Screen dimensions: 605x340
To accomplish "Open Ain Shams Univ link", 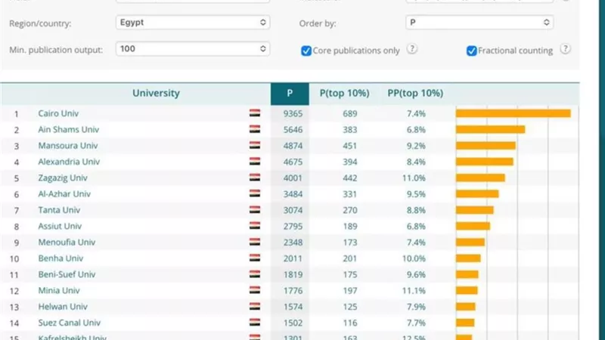I will pos(68,129).
